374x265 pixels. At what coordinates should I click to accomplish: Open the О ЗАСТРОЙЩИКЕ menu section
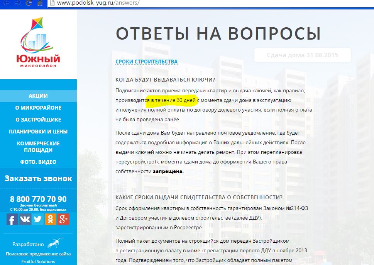38,120
